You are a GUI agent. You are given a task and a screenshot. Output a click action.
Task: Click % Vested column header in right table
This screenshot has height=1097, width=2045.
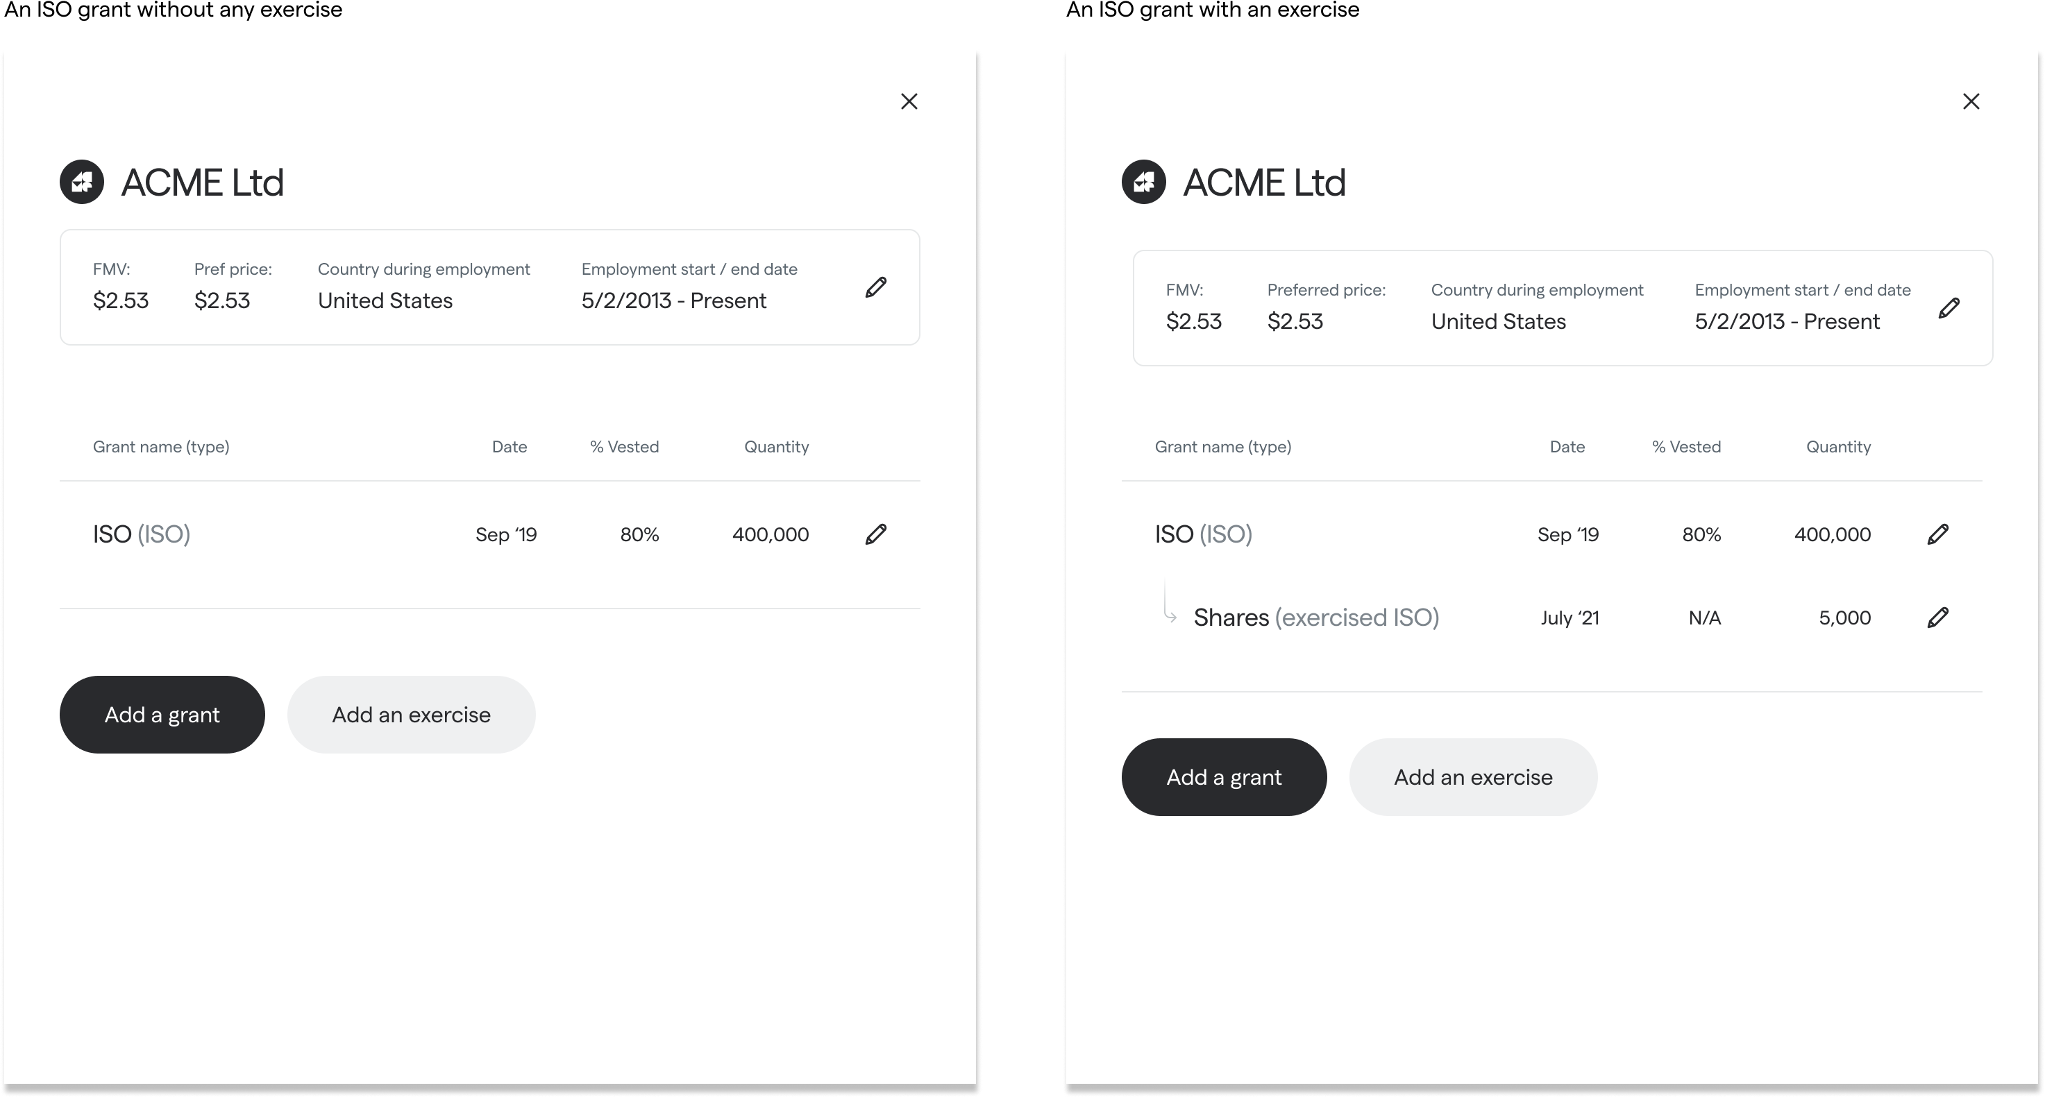[x=1686, y=447]
